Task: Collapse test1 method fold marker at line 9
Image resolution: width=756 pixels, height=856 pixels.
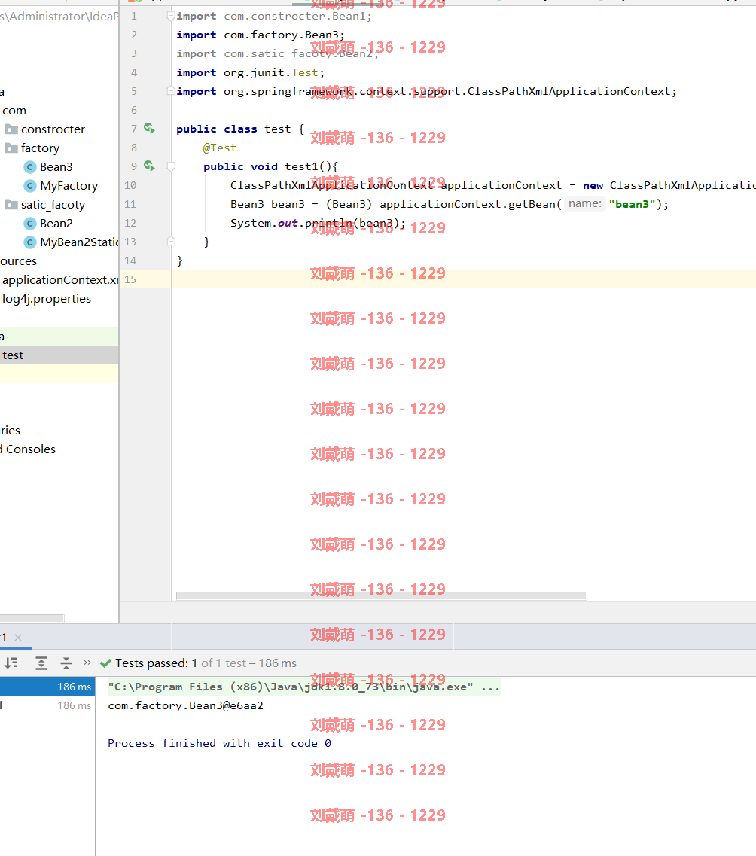Action: [171, 166]
